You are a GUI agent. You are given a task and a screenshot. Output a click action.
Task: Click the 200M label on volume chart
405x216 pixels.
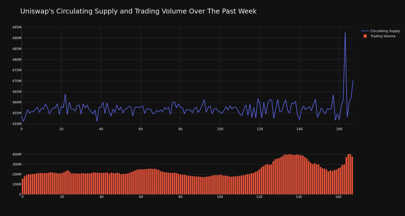click(x=17, y=174)
